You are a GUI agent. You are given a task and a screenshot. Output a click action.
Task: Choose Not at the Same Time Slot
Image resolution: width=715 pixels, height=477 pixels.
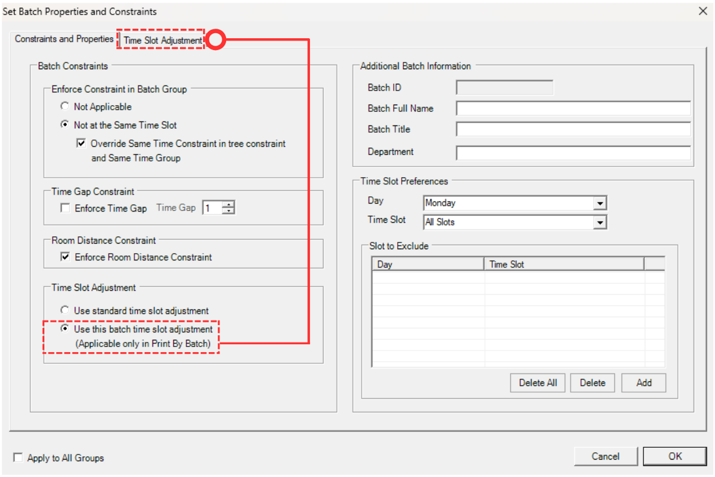pyautogui.click(x=65, y=125)
